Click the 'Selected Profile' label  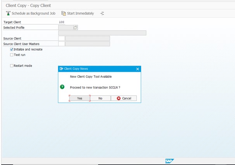coord(14,28)
